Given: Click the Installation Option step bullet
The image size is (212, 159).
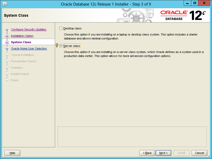Looking at the screenshot, I should point(7,36).
